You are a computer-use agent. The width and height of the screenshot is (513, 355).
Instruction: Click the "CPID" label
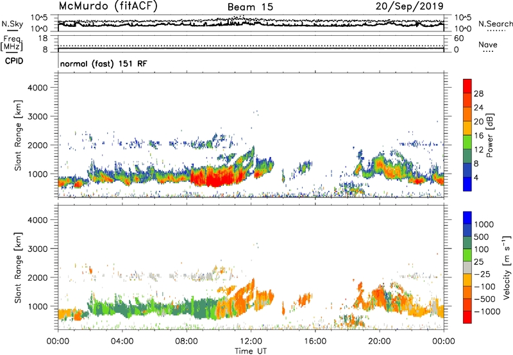[14, 61]
